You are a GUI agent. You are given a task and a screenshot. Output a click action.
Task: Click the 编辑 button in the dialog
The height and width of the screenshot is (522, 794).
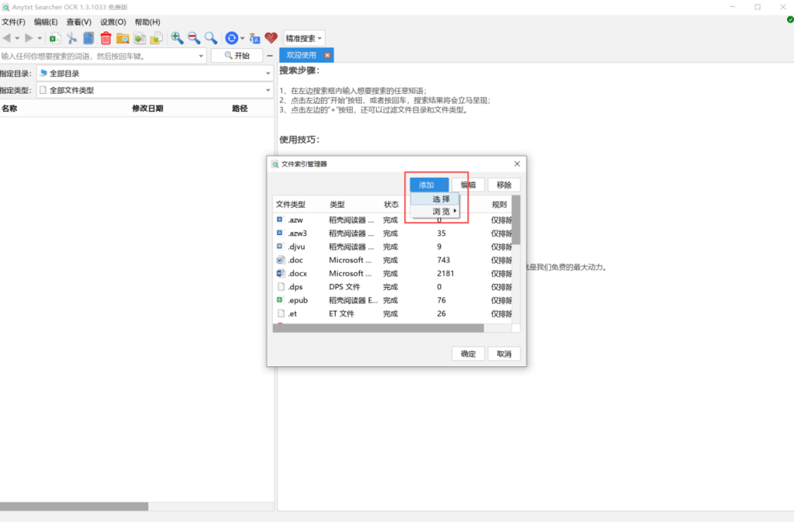tap(468, 185)
